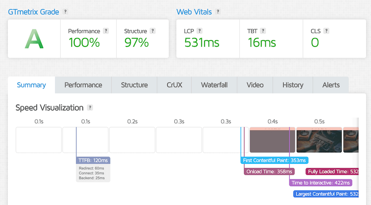This screenshot has width=371, height=205.
Task: Click Fully Loaded Time marker label
Action: tap(332, 172)
